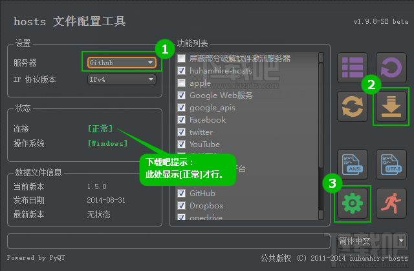Image resolution: width=414 pixels, height=271 pixels.
Task: Click the orange sync arrows button
Action: [352, 106]
